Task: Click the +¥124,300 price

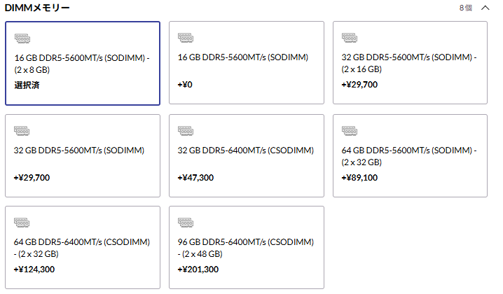Action: (34, 269)
